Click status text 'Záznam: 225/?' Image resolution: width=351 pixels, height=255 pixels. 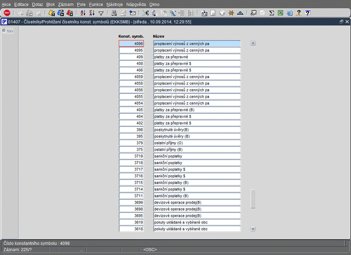point(18,249)
